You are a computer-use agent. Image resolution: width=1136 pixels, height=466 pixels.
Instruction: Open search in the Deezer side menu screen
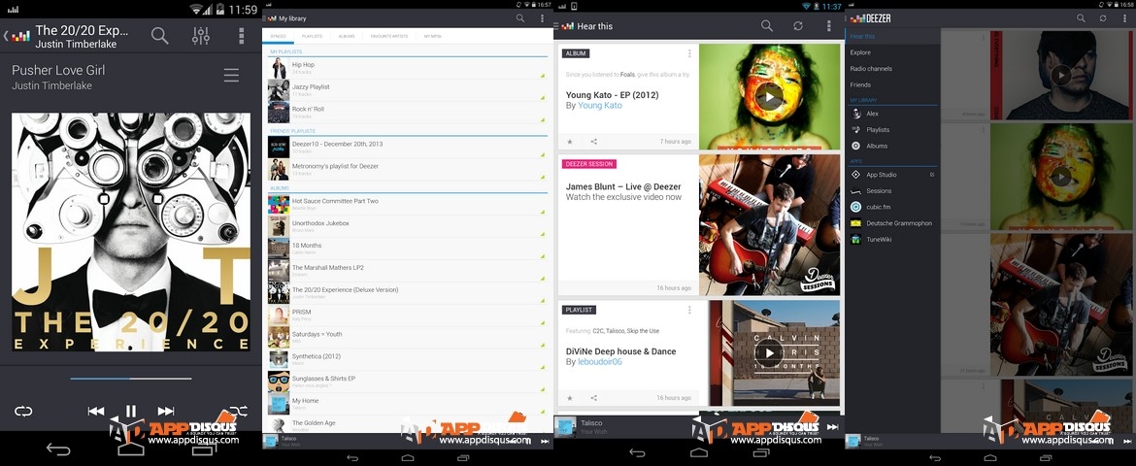click(x=1081, y=18)
